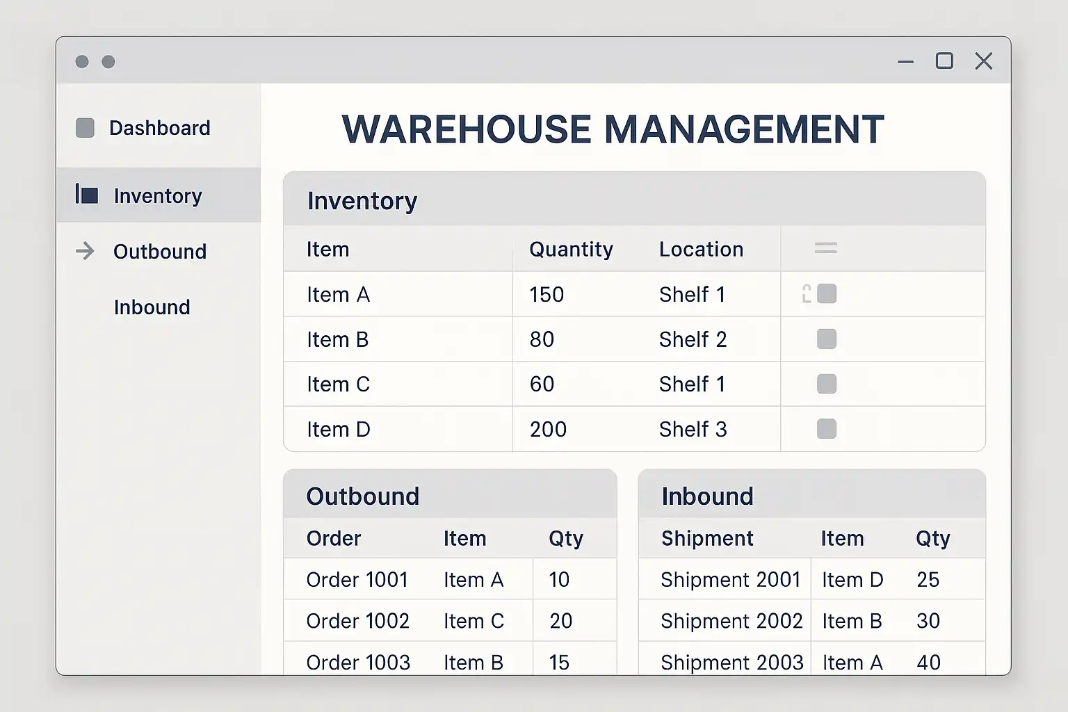
Task: Click the Dashboard square icon in sidebar
Action: coord(85,128)
